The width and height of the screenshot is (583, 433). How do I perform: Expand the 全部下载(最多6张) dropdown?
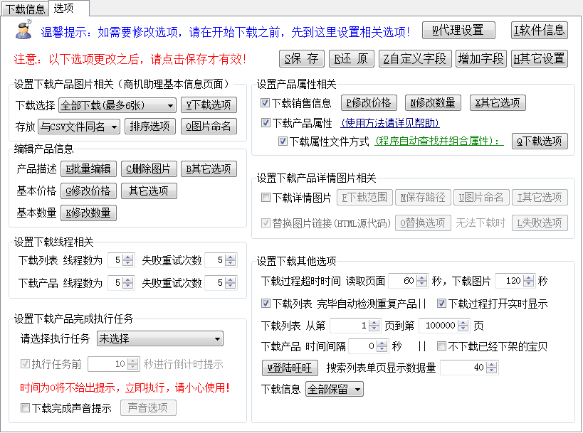tap(117, 105)
